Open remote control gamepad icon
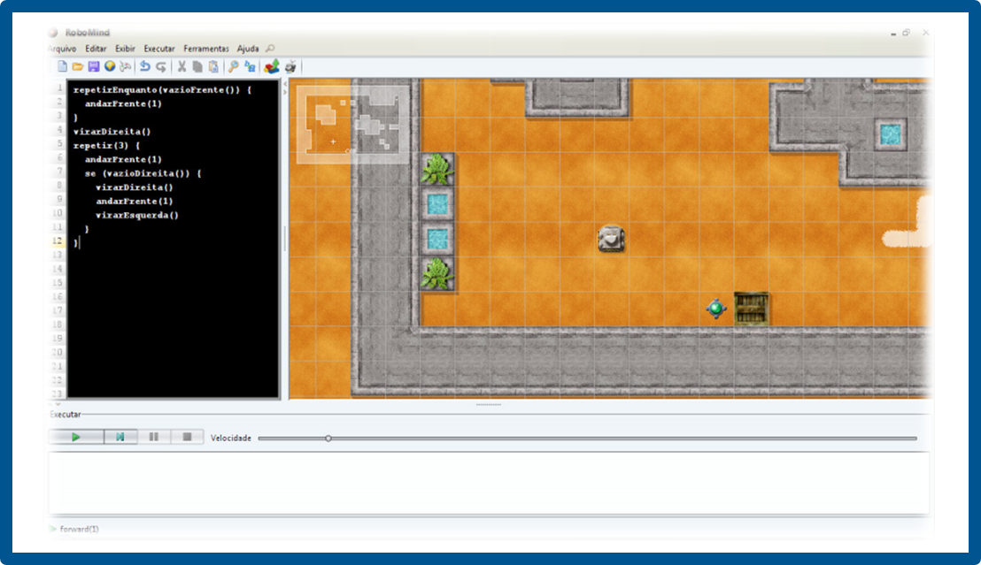The image size is (981, 565). (126, 66)
